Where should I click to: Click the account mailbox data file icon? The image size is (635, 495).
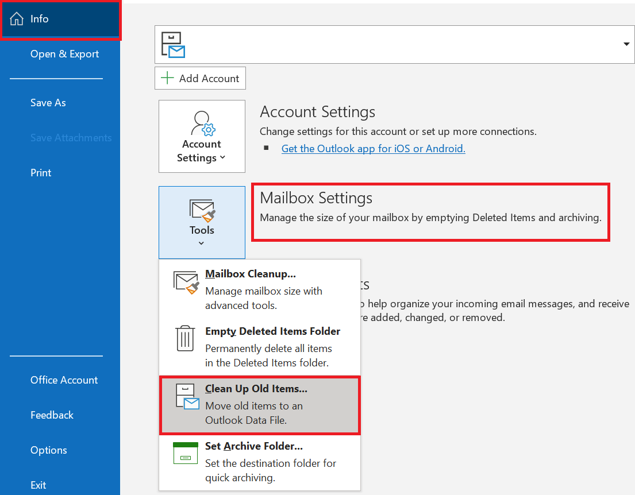[174, 45]
